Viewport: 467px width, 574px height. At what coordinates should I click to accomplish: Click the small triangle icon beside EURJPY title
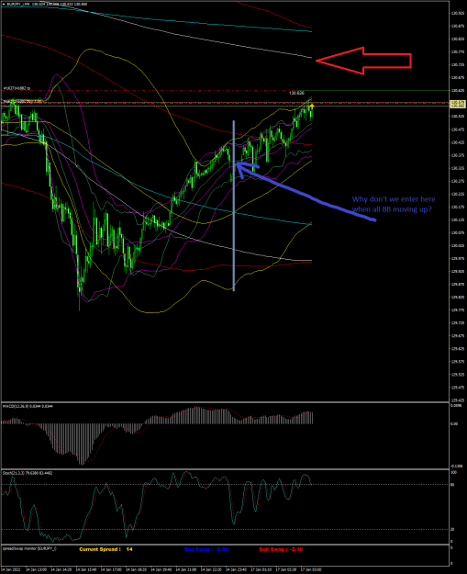tap(4, 4)
